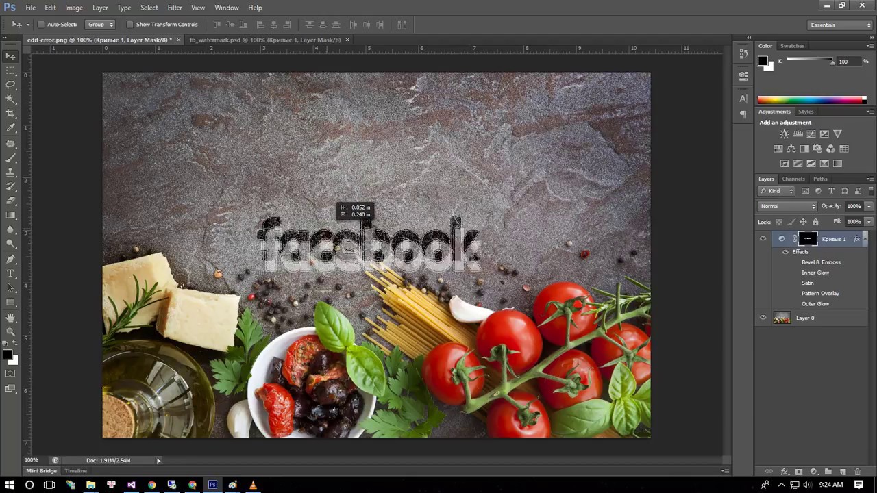Click the color spectrum ramp
This screenshot has height=493, width=877.
point(811,100)
